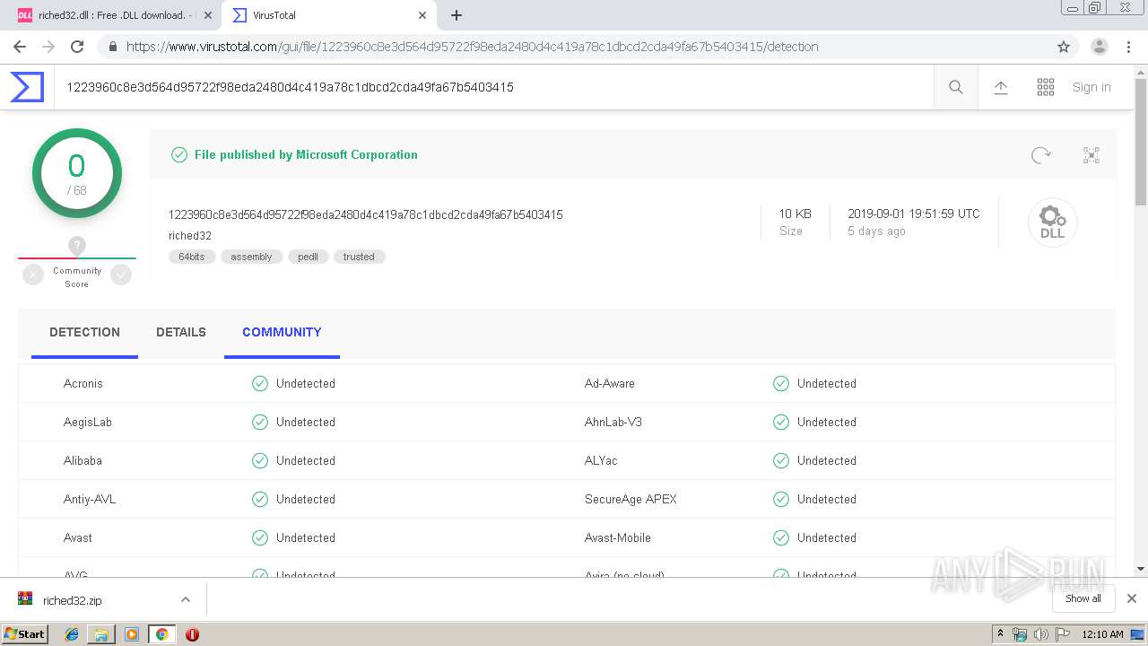This screenshot has height=646, width=1148.
Task: Click the graph relationships icon
Action: (1091, 155)
